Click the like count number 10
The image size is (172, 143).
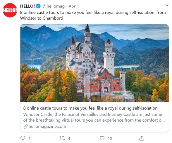coord(110,138)
